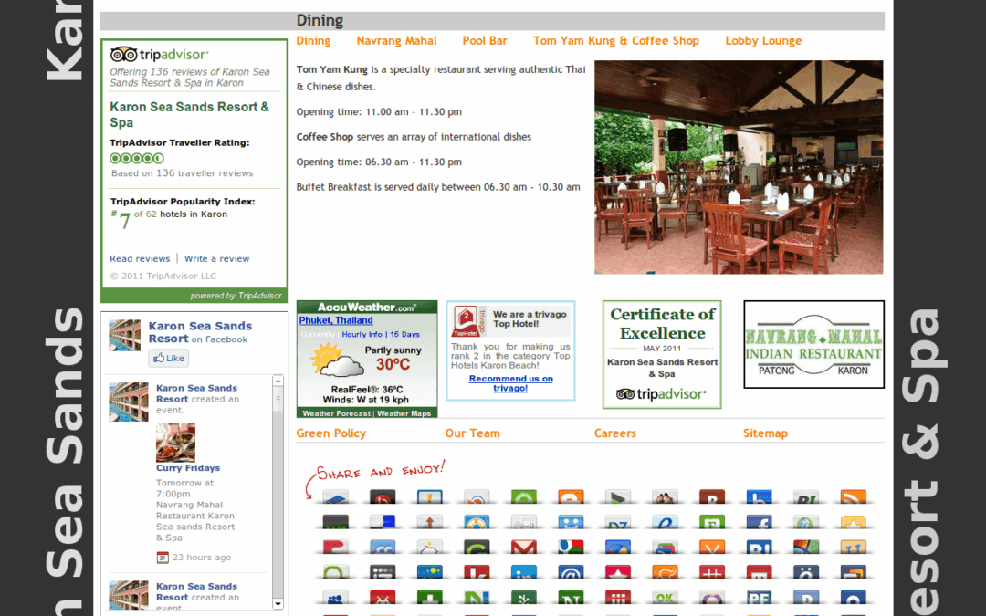Share the page on Digg icon
The width and height of the screenshot is (986, 616).
[x=524, y=522]
